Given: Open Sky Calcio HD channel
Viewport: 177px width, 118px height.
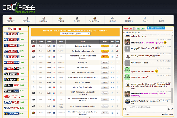Looking at the screenshot, I should tap(12, 114).
